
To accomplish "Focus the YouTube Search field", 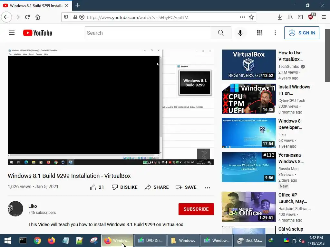I will click(x=148, y=33).
